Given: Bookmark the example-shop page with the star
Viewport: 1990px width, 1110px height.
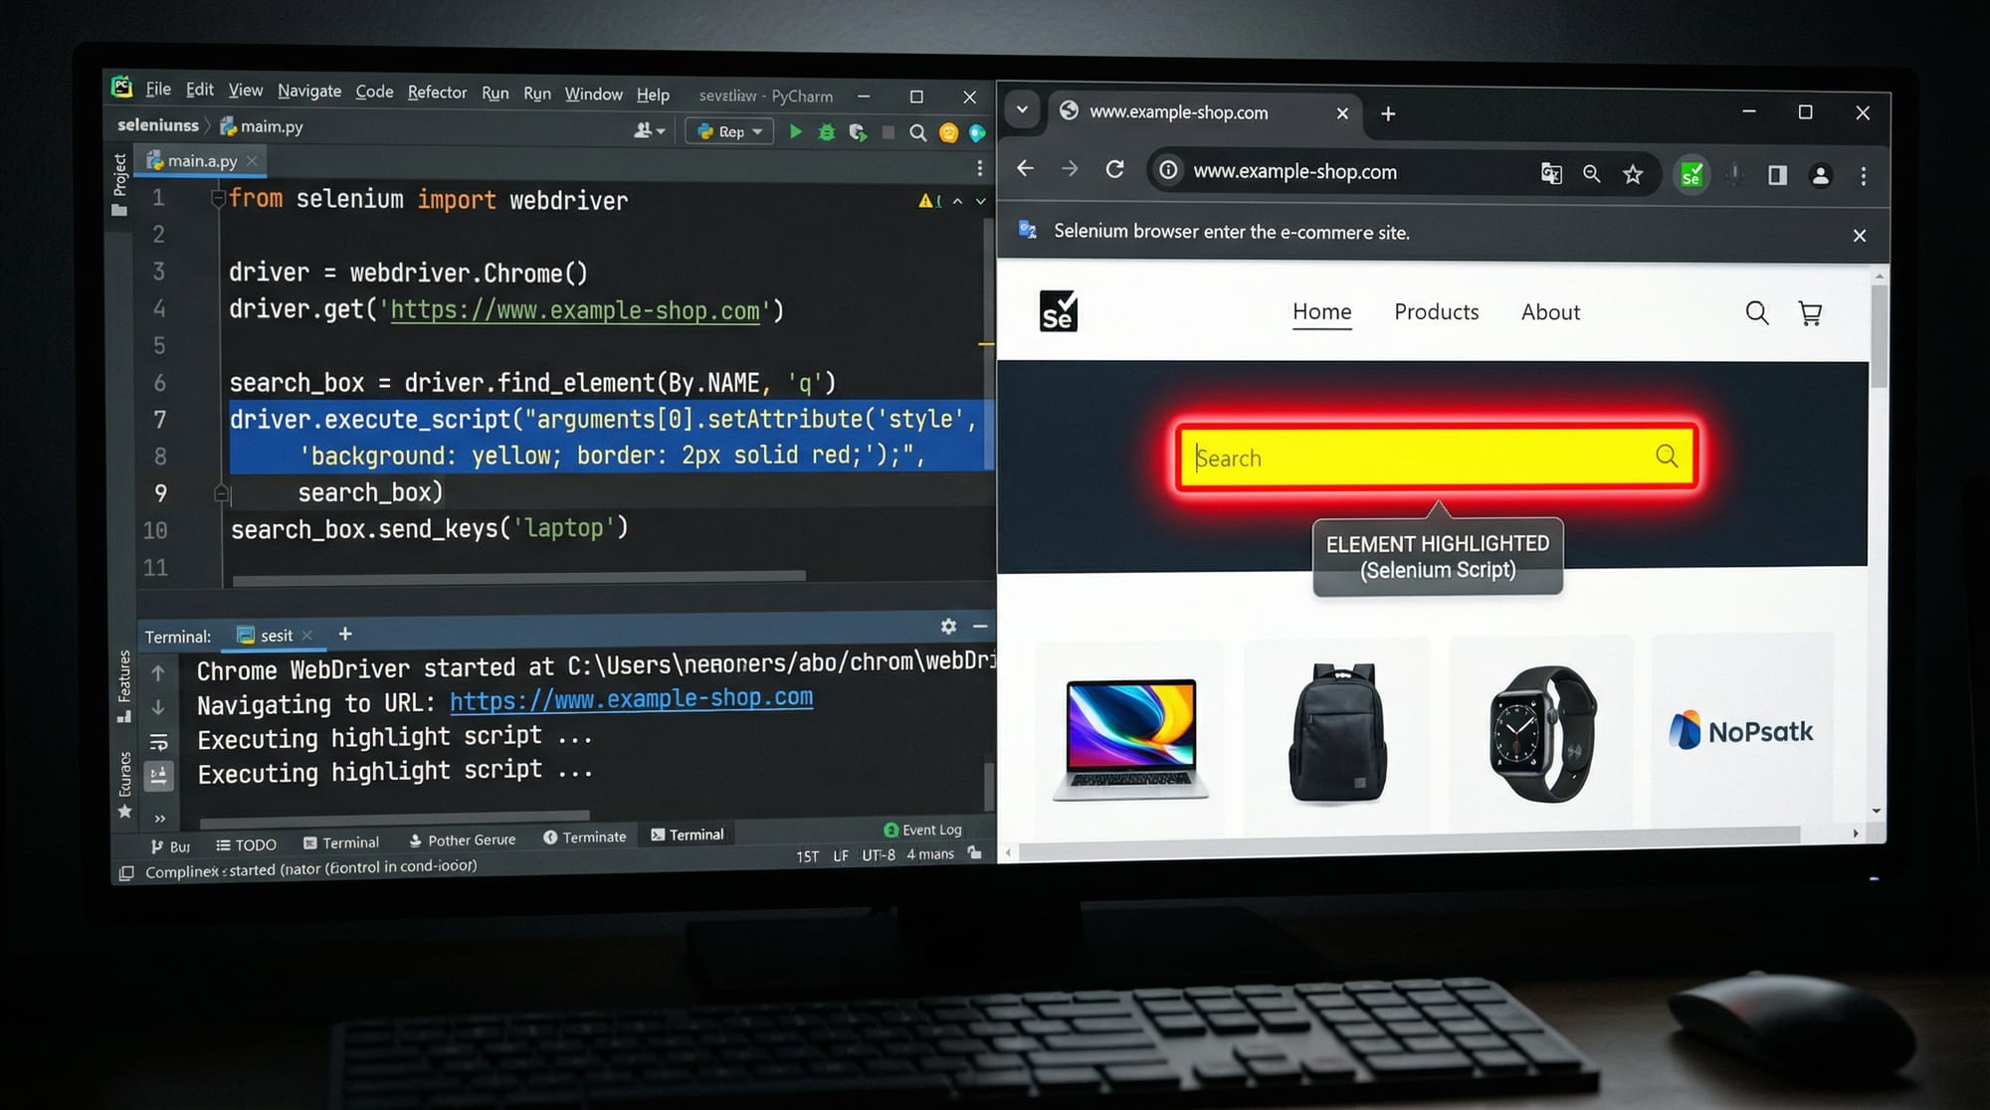Looking at the screenshot, I should pyautogui.click(x=1632, y=174).
